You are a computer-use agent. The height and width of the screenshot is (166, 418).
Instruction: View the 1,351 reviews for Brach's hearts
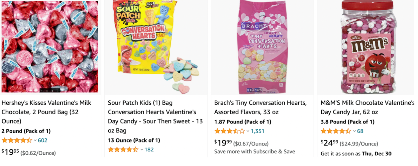[x=258, y=131]
